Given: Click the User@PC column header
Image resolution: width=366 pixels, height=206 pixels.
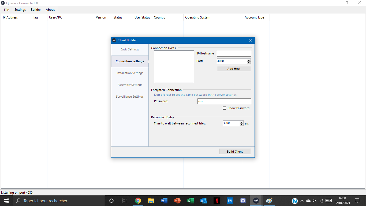Looking at the screenshot, I should pos(71,17).
